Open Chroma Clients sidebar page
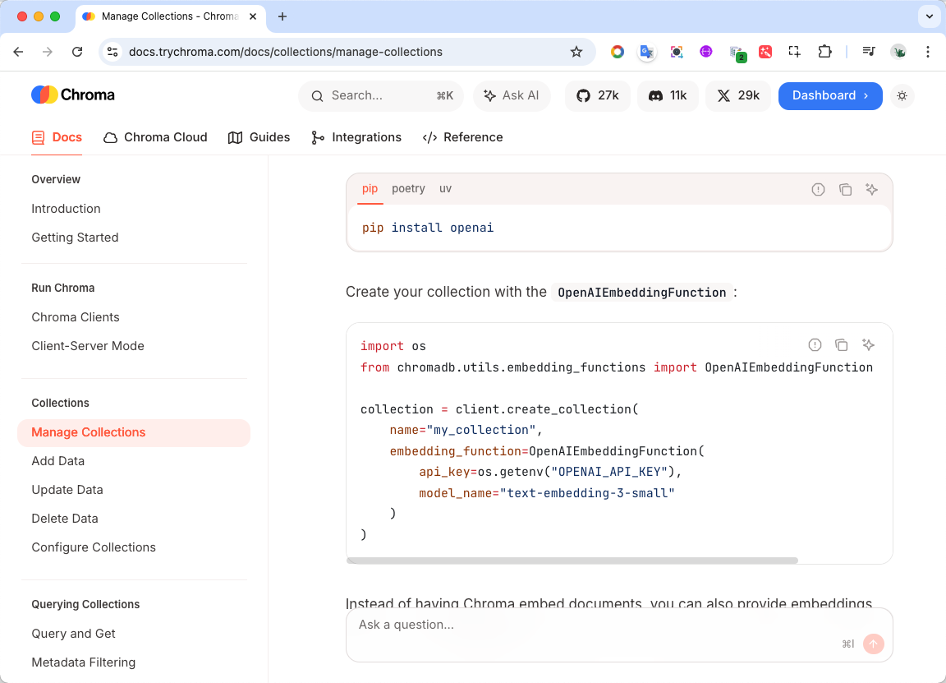 [76, 317]
